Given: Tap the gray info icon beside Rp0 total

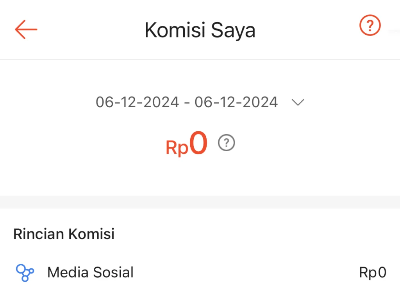Looking at the screenshot, I should 227,143.
